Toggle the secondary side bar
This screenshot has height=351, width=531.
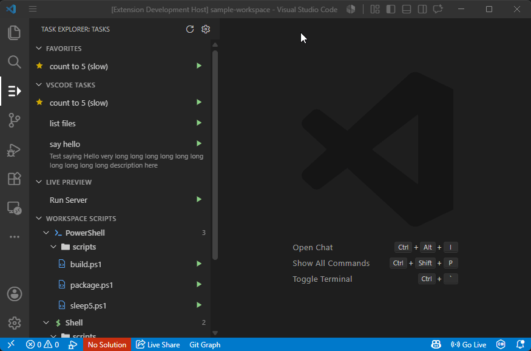422,9
